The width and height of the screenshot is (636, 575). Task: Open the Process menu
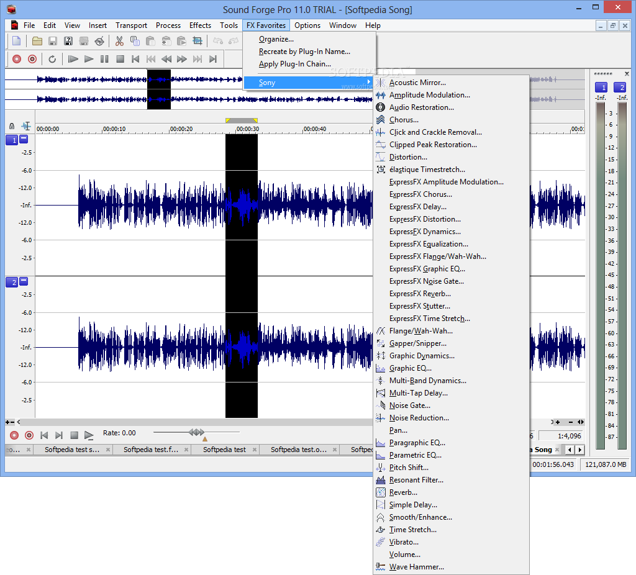point(168,25)
